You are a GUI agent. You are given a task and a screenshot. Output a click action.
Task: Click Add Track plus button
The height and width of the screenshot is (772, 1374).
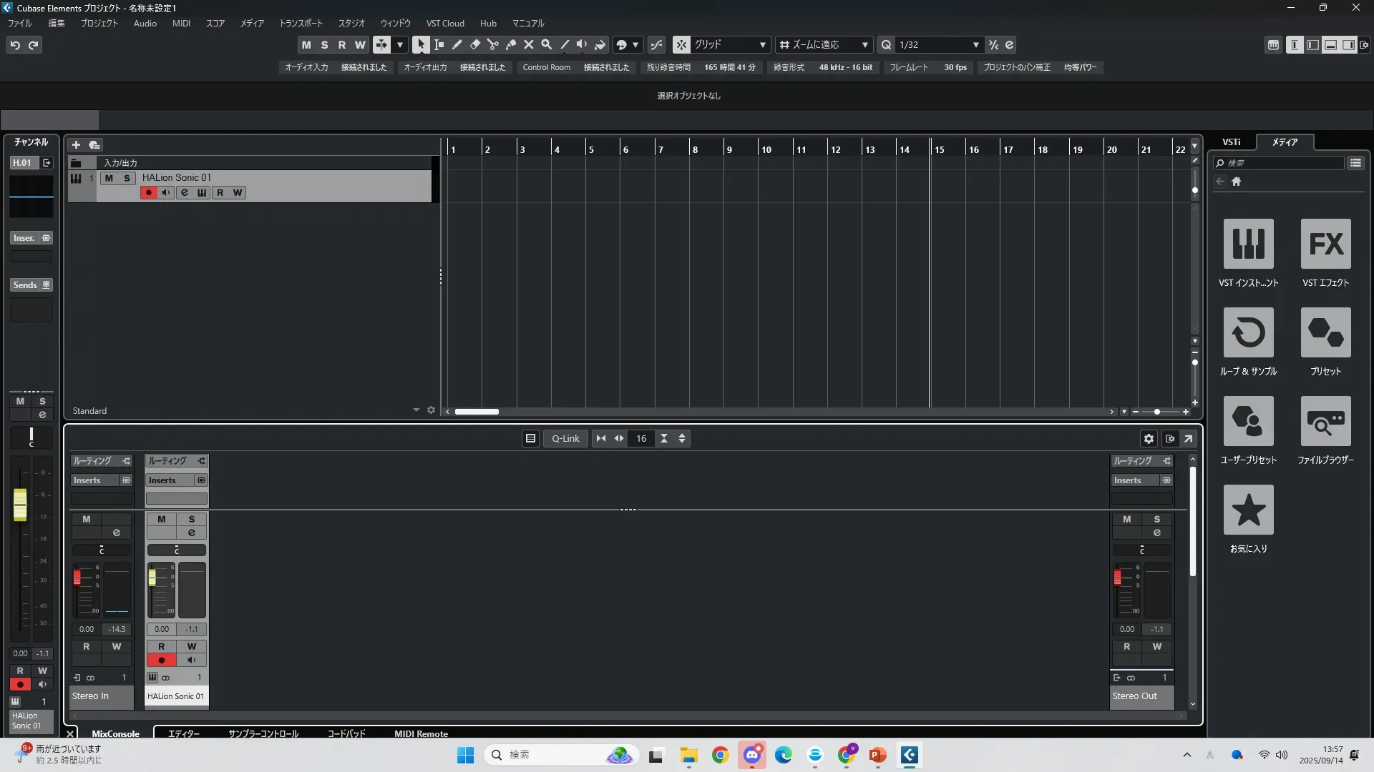pyautogui.click(x=76, y=144)
